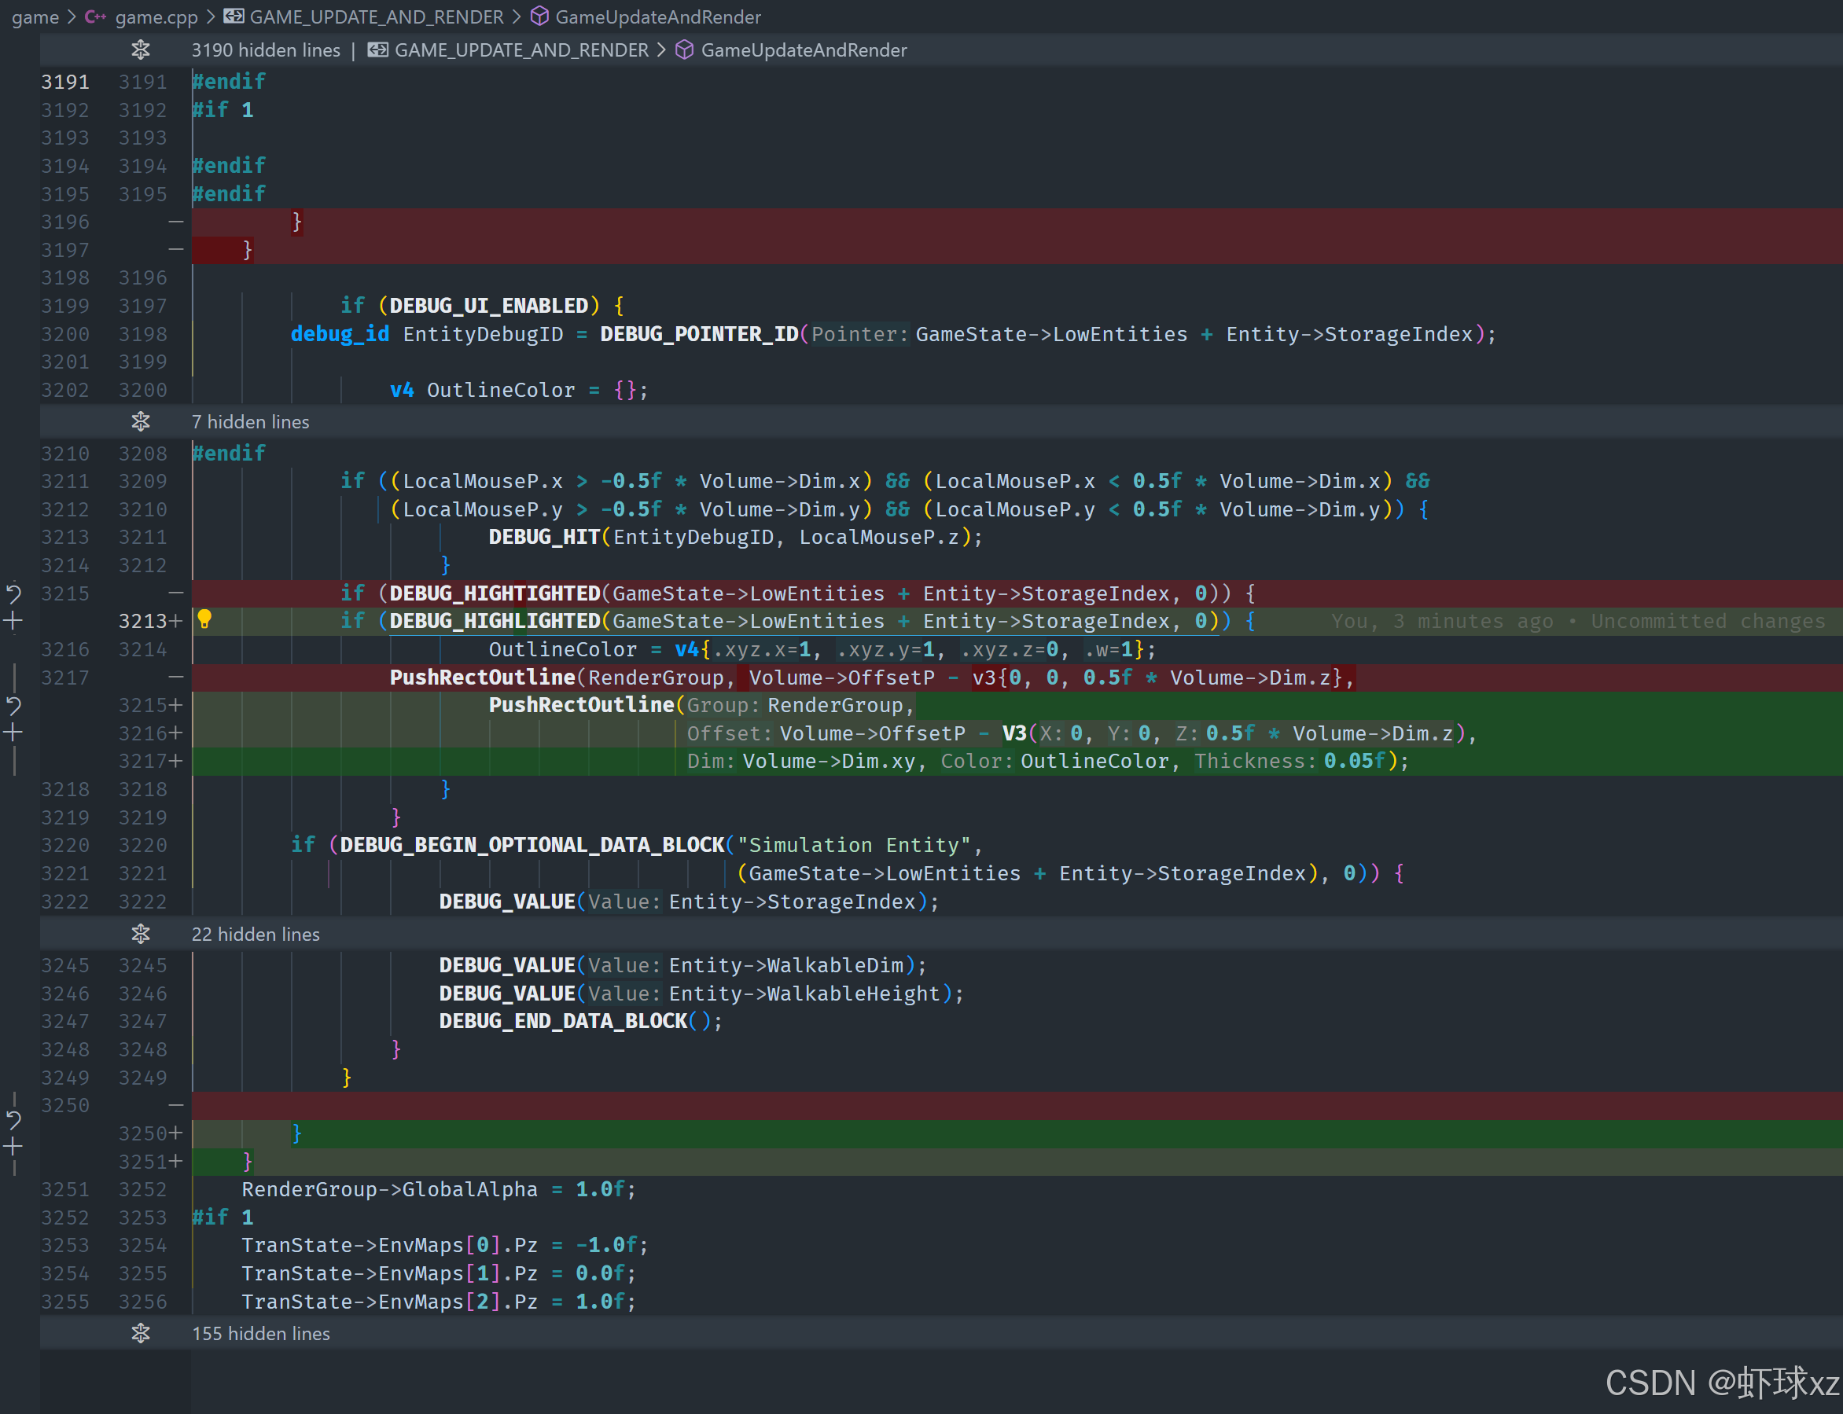Expand the 3190 hidden lines region icon
This screenshot has width=1843, height=1414.
pos(141,50)
